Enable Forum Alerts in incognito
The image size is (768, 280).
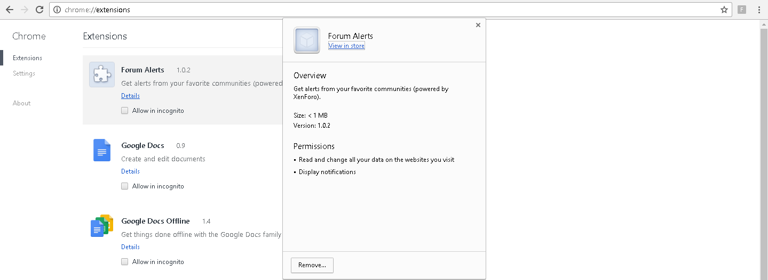point(124,111)
